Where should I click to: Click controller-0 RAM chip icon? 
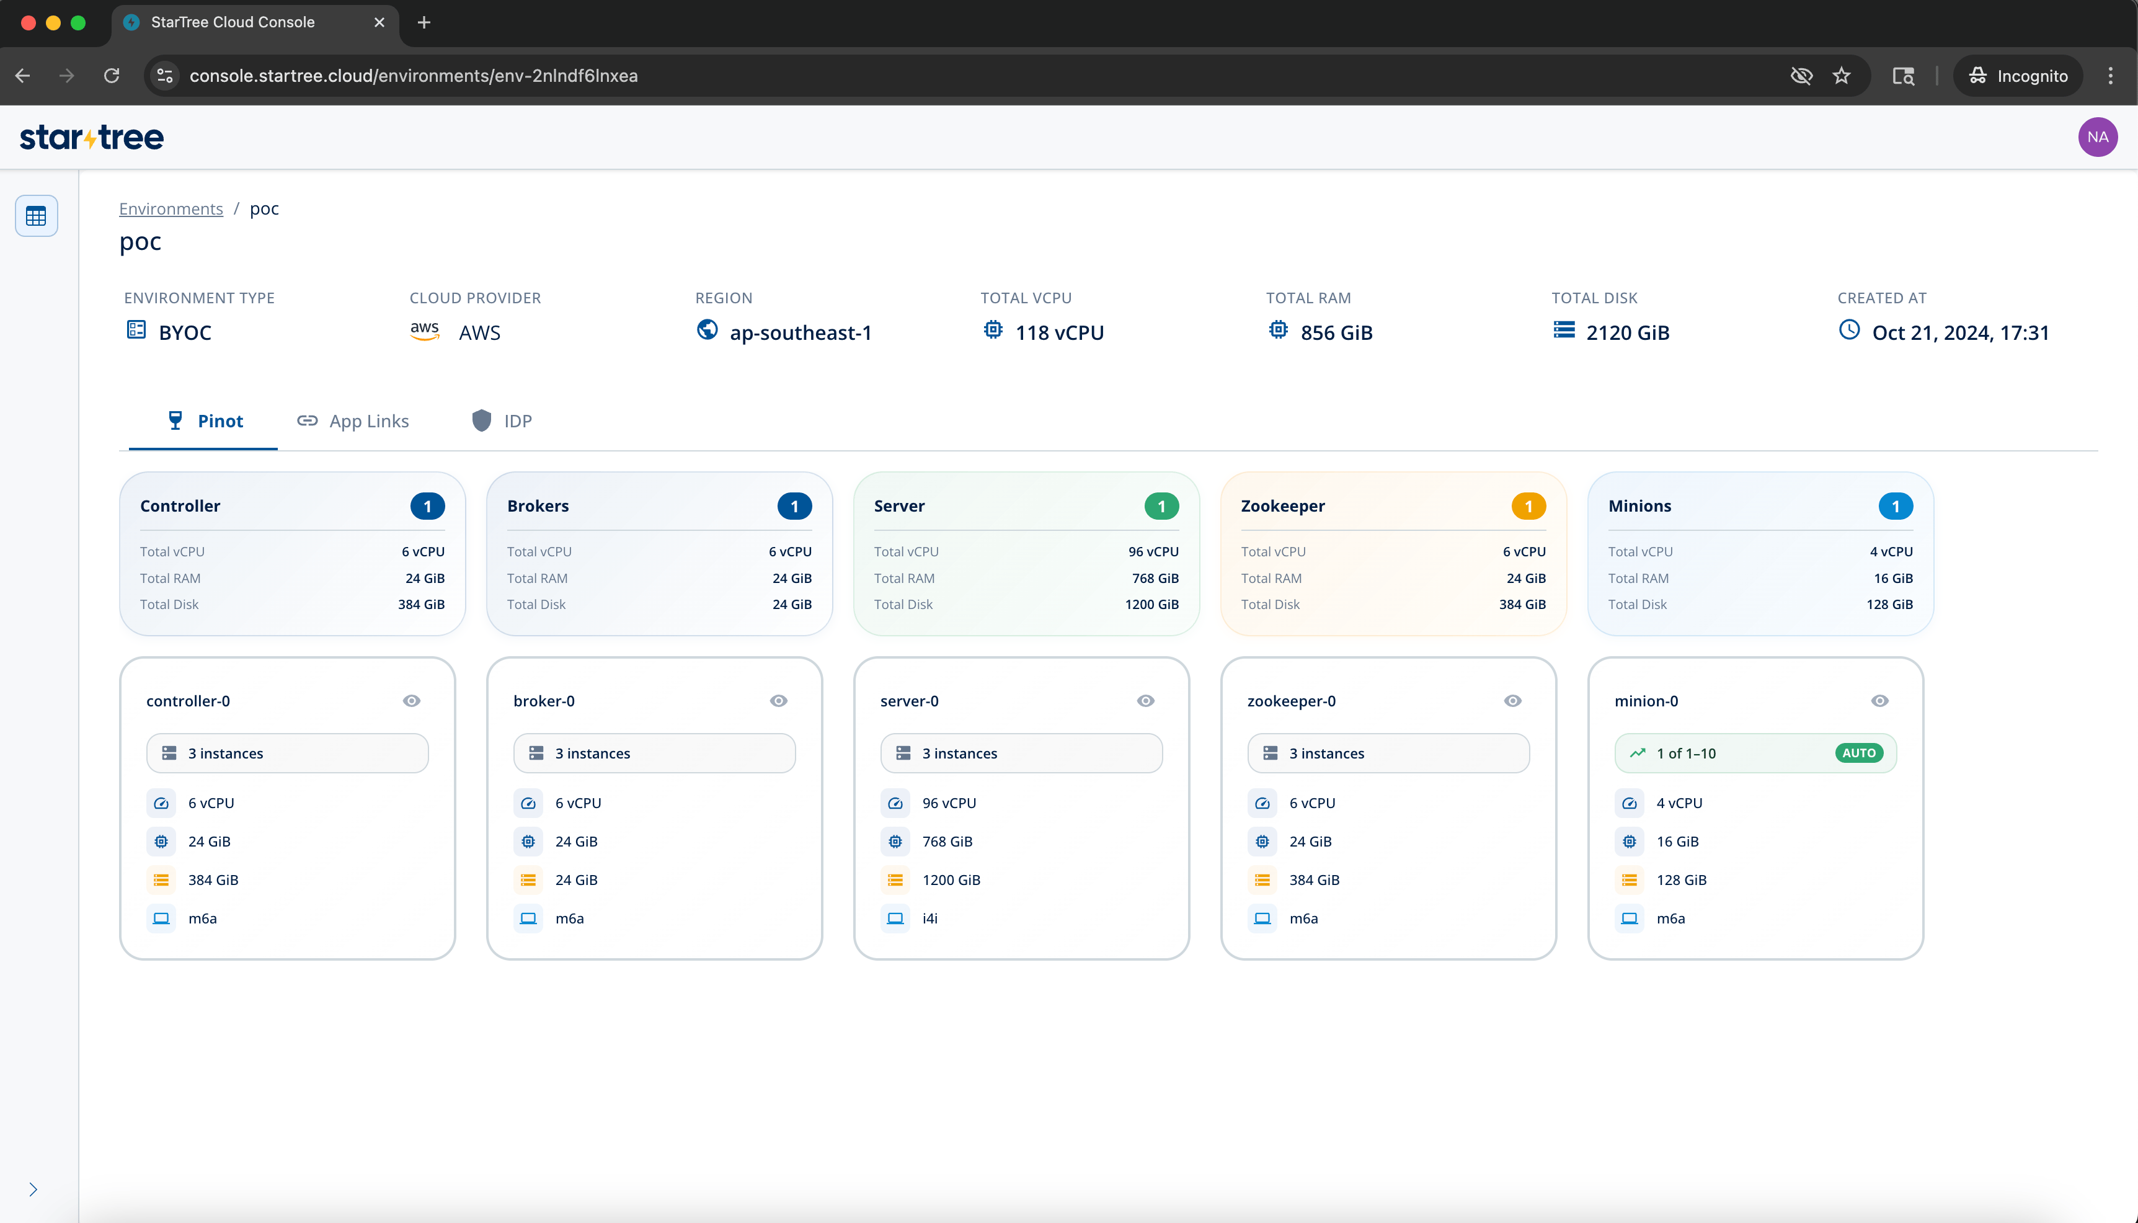click(161, 842)
